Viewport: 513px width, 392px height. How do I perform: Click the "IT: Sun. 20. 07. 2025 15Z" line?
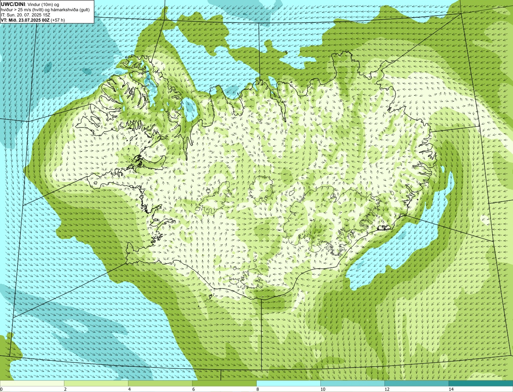(x=26, y=14)
